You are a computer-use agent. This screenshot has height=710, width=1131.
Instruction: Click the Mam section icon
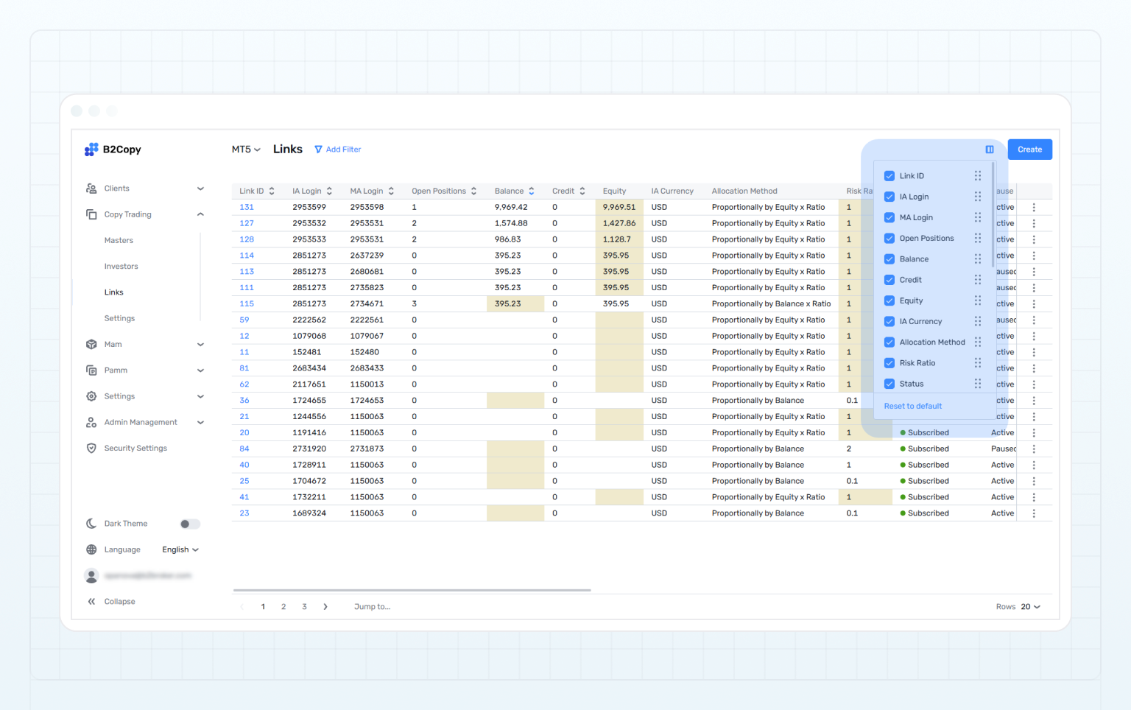click(x=91, y=344)
